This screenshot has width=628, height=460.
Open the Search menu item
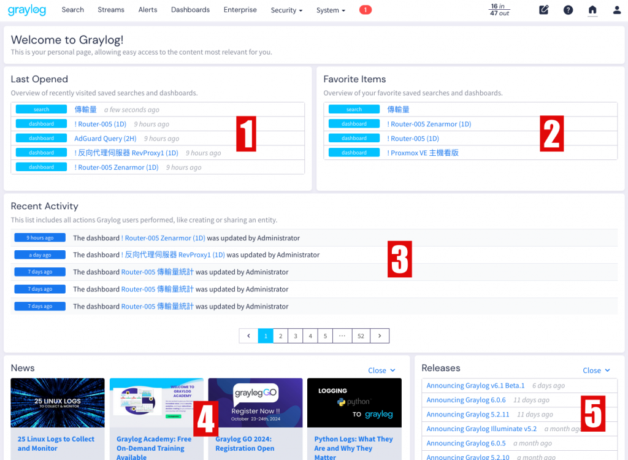[x=73, y=10]
